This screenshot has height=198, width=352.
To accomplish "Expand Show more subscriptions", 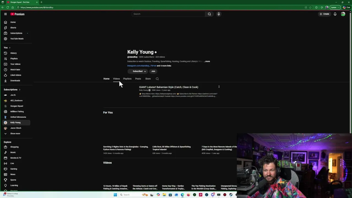I will pyautogui.click(x=15, y=134).
